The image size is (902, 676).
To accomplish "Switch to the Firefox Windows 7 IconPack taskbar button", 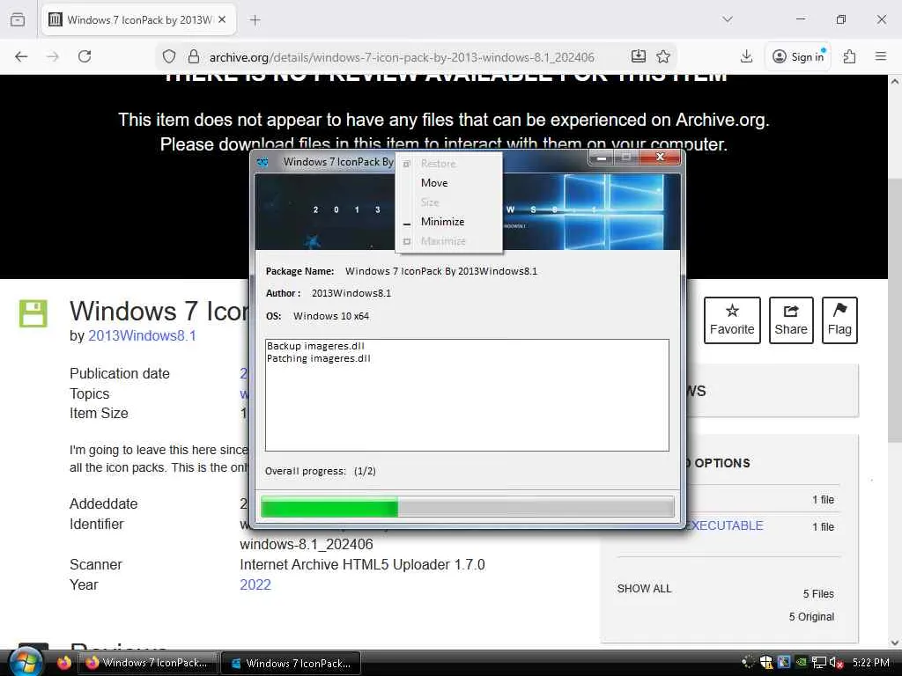I will (148, 663).
